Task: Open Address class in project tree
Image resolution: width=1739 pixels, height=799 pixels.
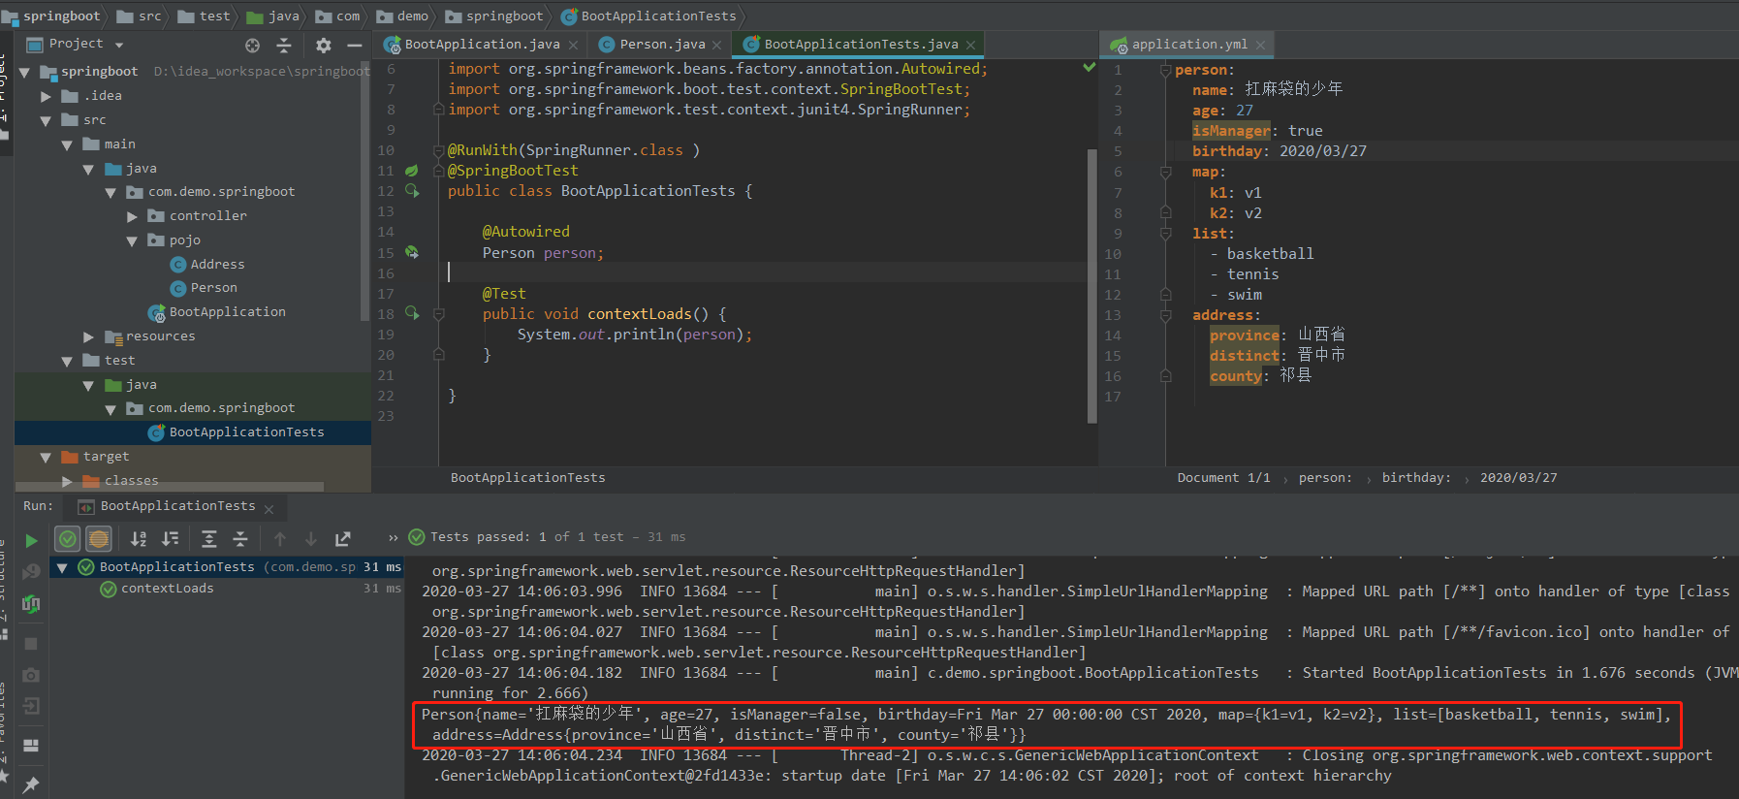Action: coord(206,264)
